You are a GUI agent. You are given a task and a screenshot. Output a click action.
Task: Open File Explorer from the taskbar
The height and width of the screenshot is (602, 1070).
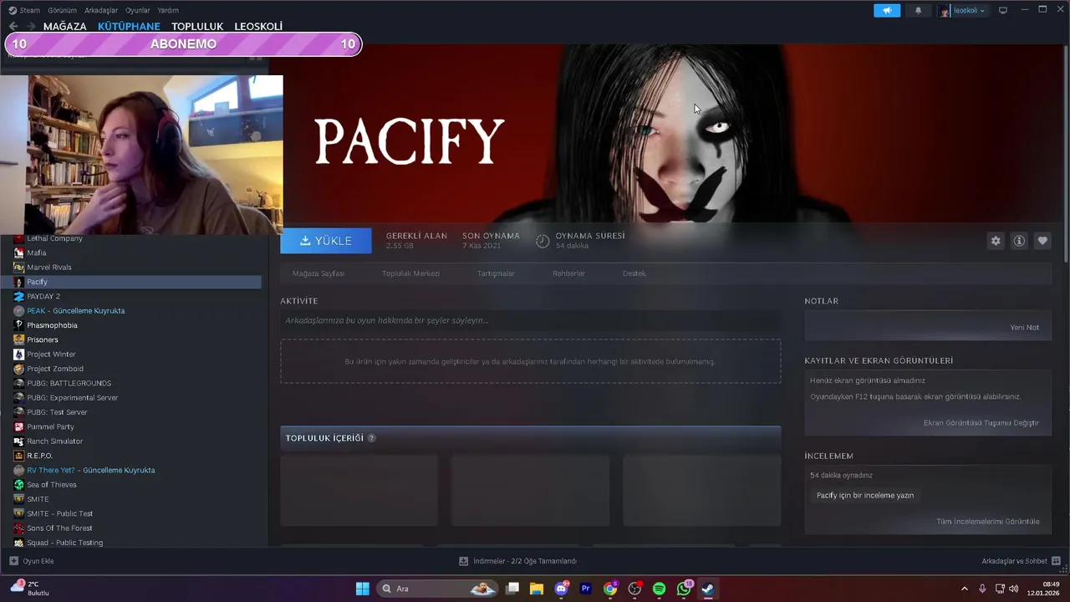coord(537,589)
